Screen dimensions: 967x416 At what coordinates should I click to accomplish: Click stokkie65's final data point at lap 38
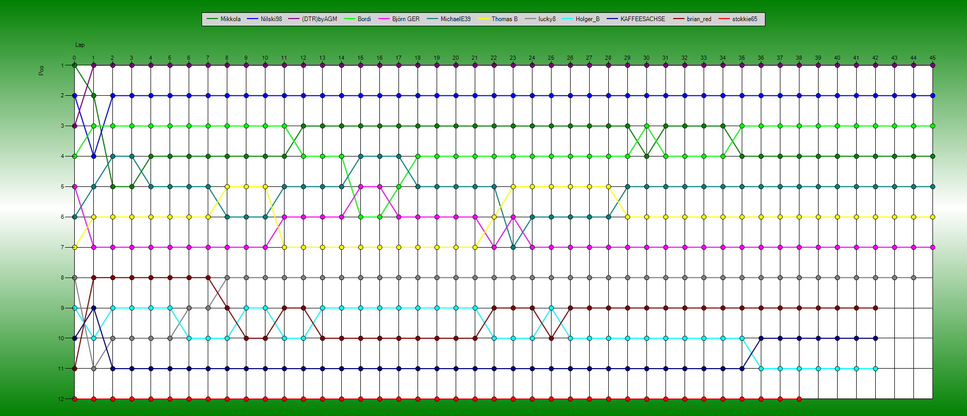(x=799, y=399)
